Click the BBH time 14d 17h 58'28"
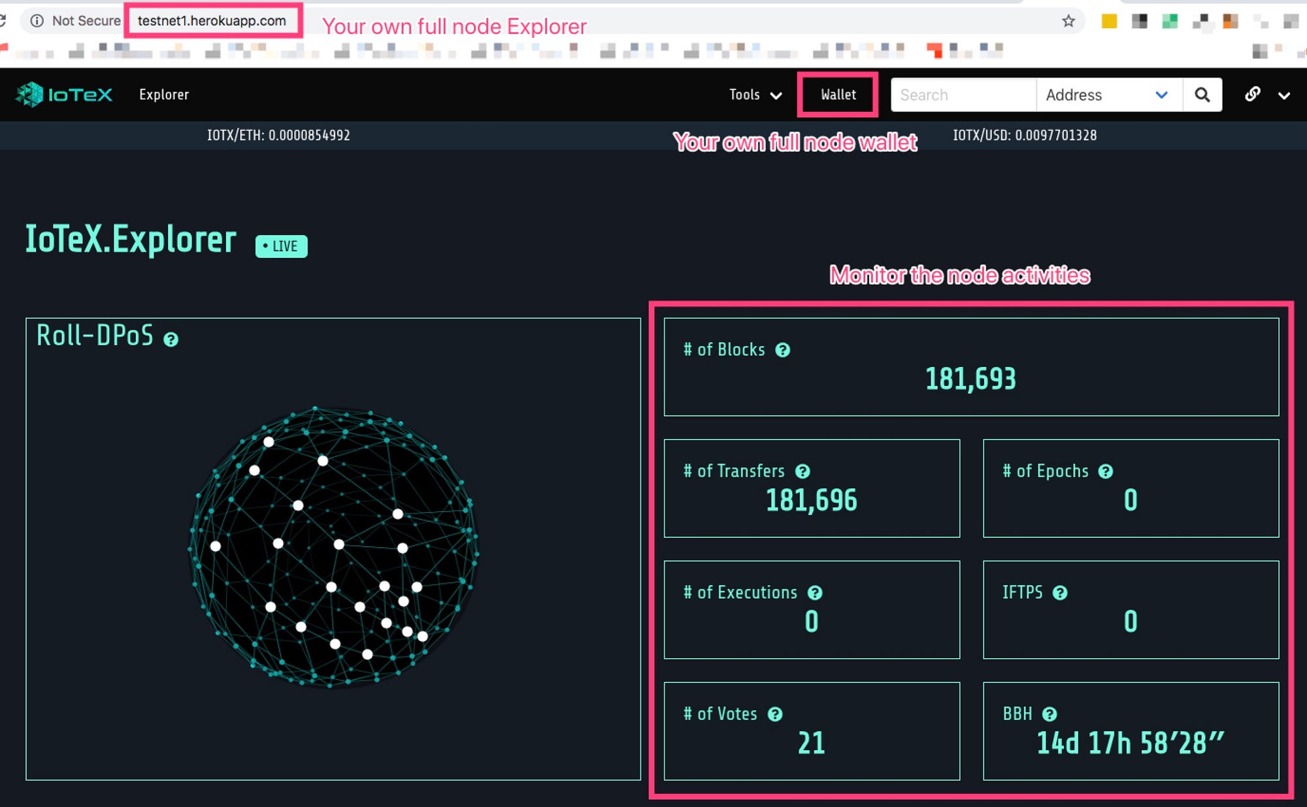Image resolution: width=1307 pixels, height=807 pixels. pos(1131,743)
